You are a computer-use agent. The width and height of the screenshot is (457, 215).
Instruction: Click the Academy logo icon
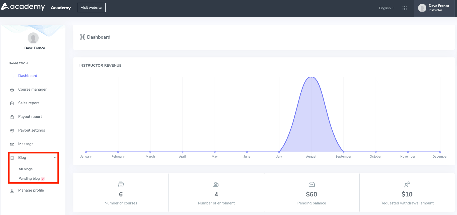(5, 7)
